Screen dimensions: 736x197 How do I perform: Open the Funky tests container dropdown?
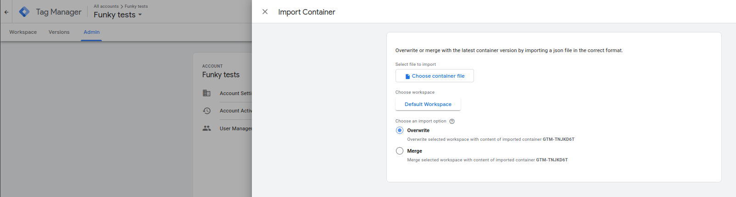tap(118, 15)
